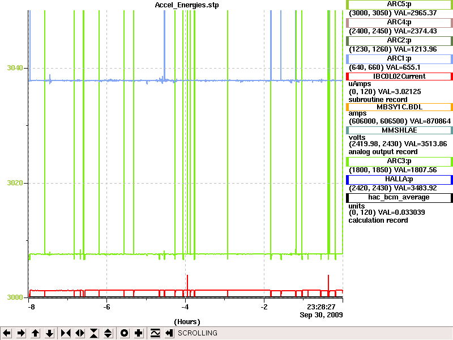This screenshot has width=453, height=340.
Task: Click the -2 hours x-axis label
Action: point(264,307)
